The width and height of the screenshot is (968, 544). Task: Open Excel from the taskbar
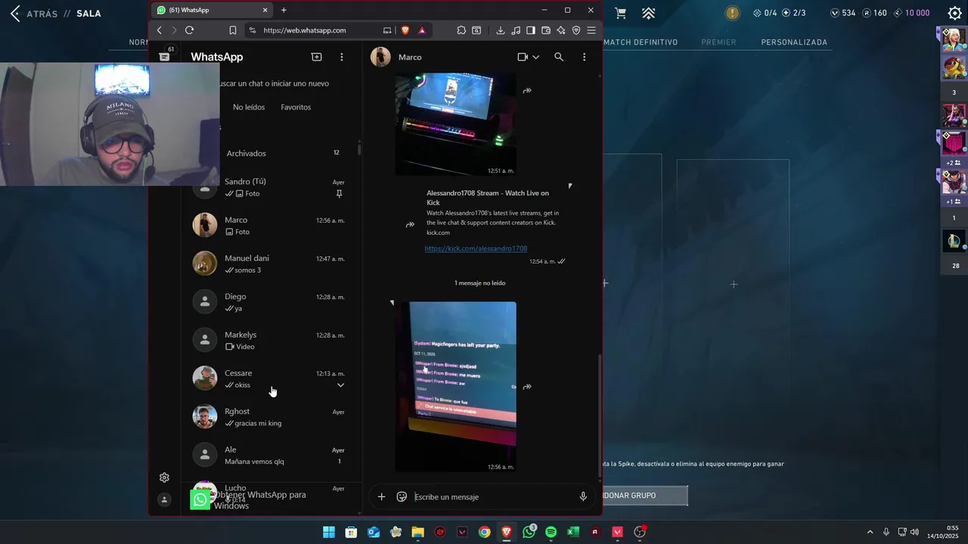tap(573, 532)
